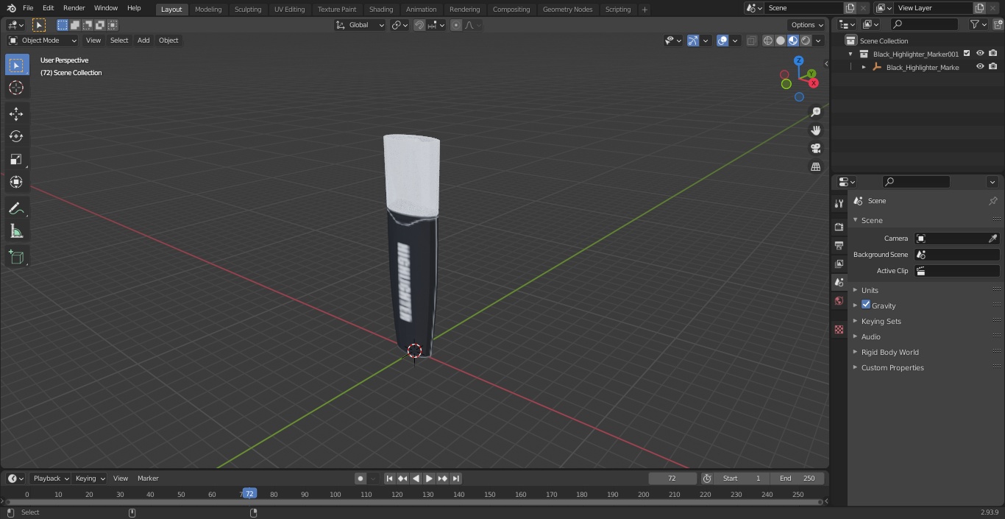Open the Keying dropdown in timeline

[x=90, y=479]
